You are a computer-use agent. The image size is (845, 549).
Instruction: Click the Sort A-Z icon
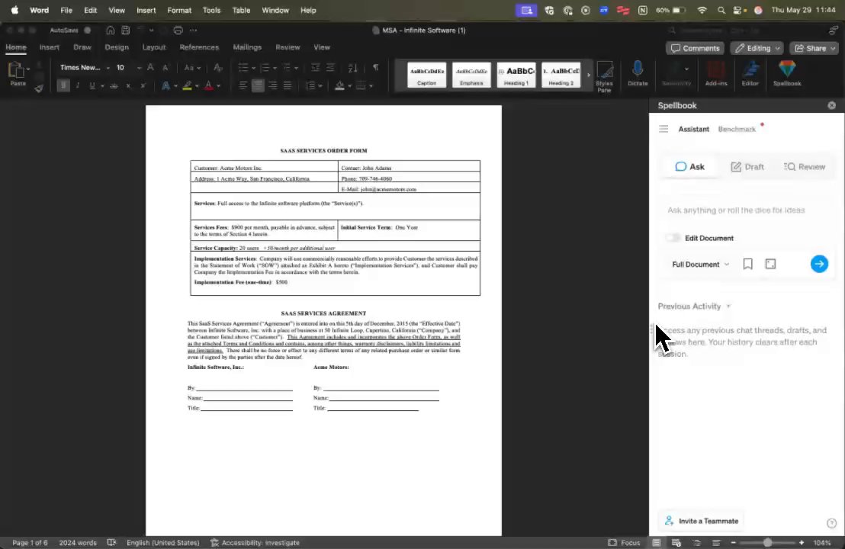pos(352,68)
